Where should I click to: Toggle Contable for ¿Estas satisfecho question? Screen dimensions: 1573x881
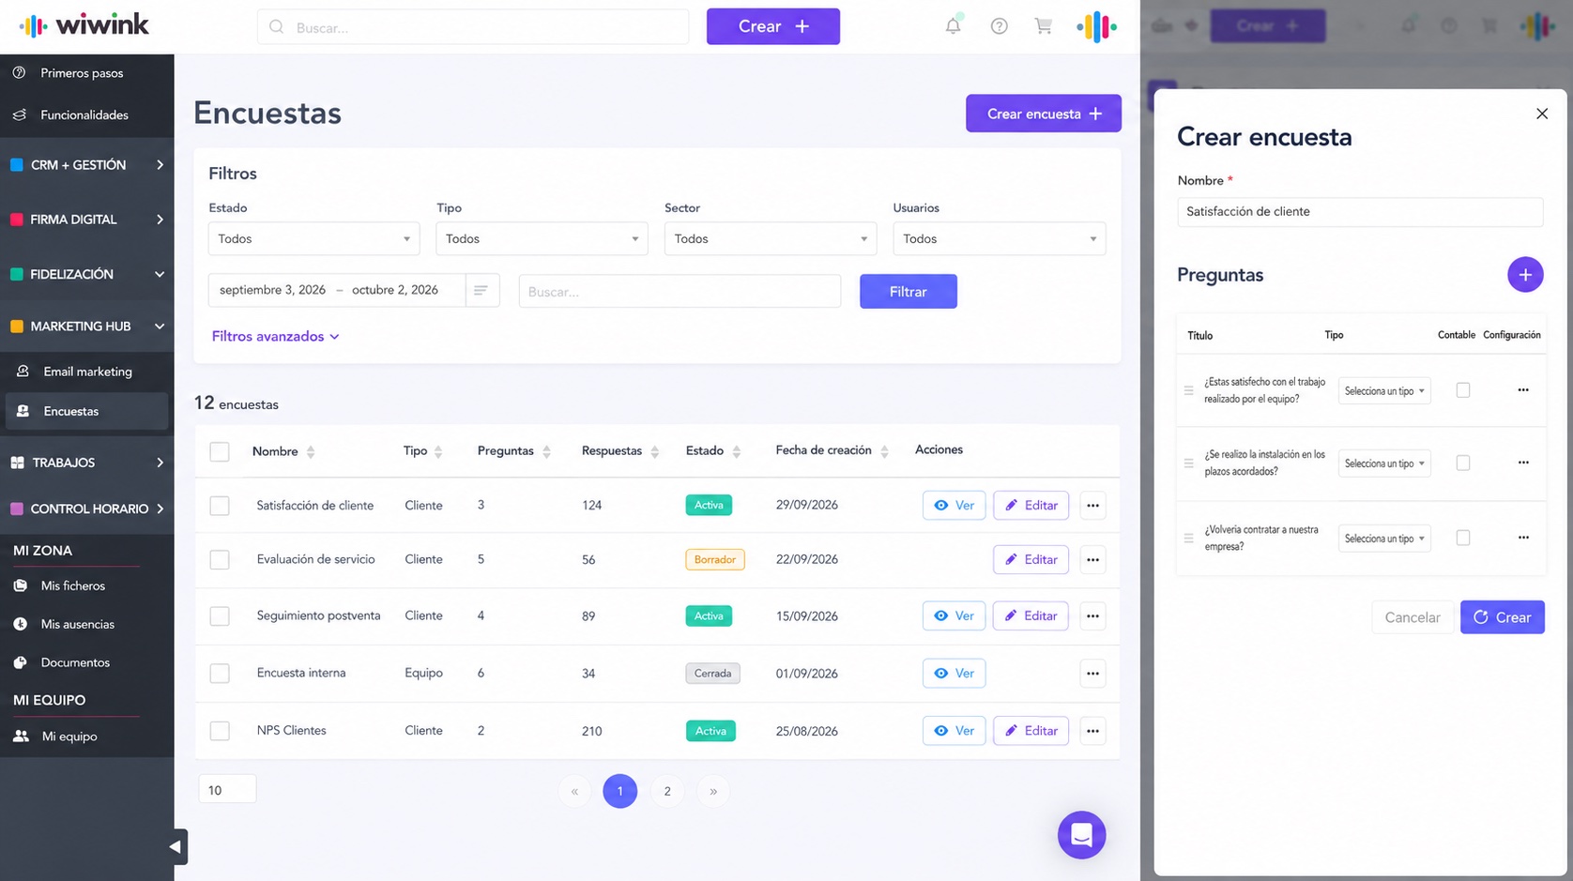(1463, 390)
